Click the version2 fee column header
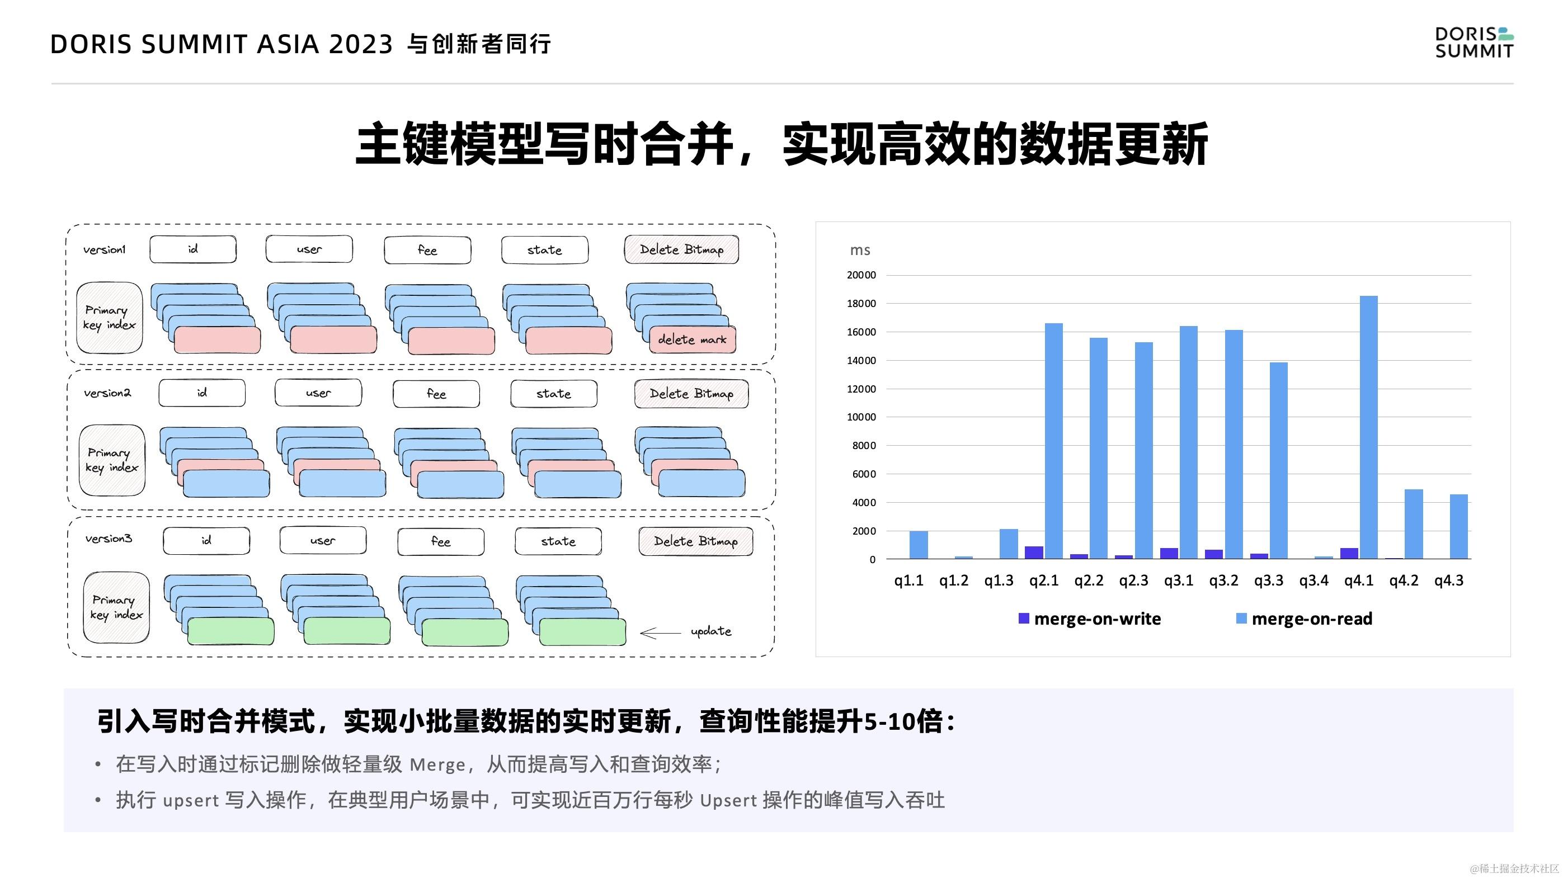This screenshot has height=878, width=1563. [436, 394]
